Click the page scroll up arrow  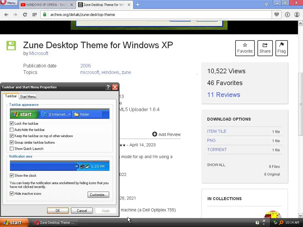pos(301,23)
